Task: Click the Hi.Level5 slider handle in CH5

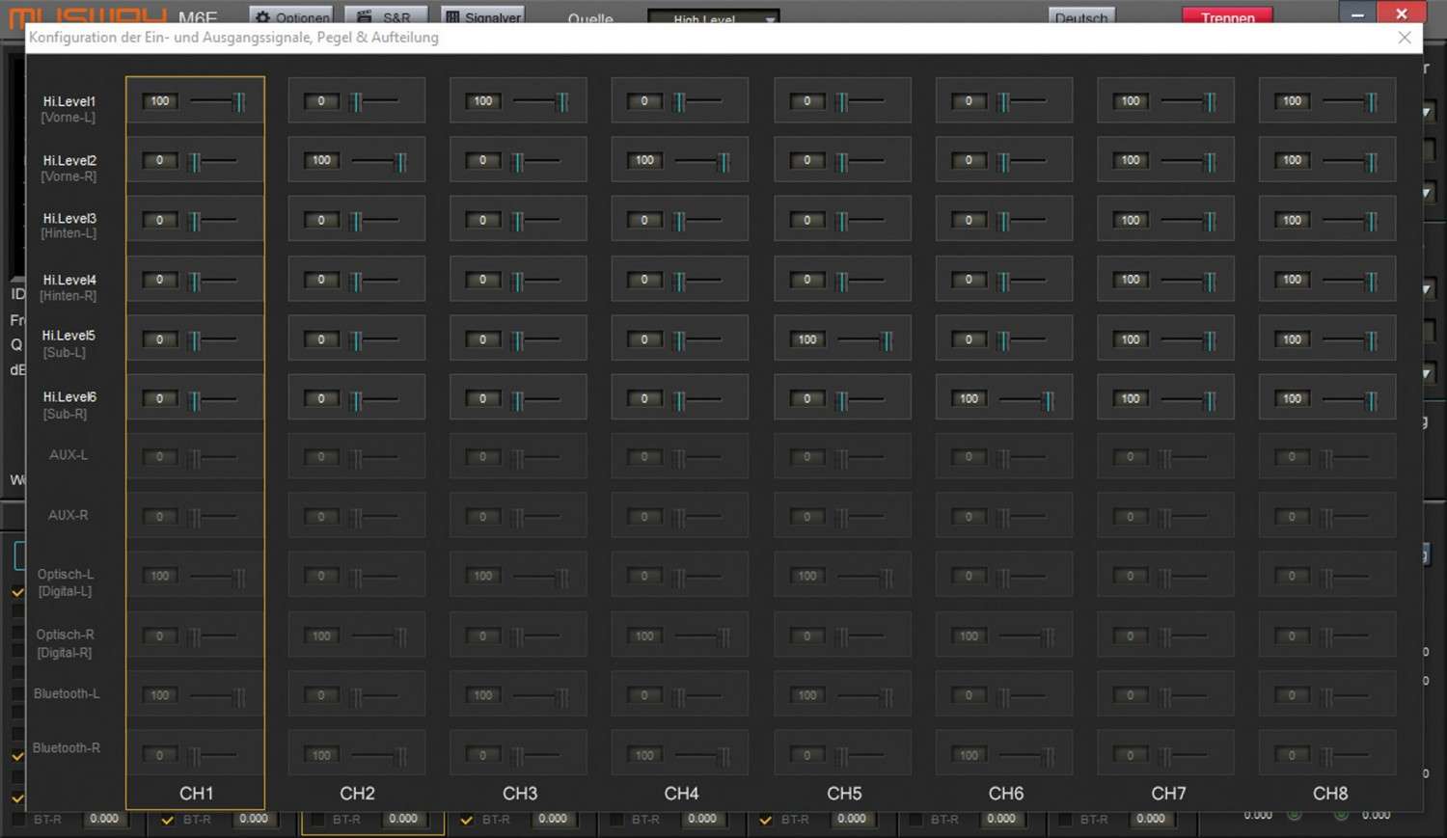Action: point(886,339)
